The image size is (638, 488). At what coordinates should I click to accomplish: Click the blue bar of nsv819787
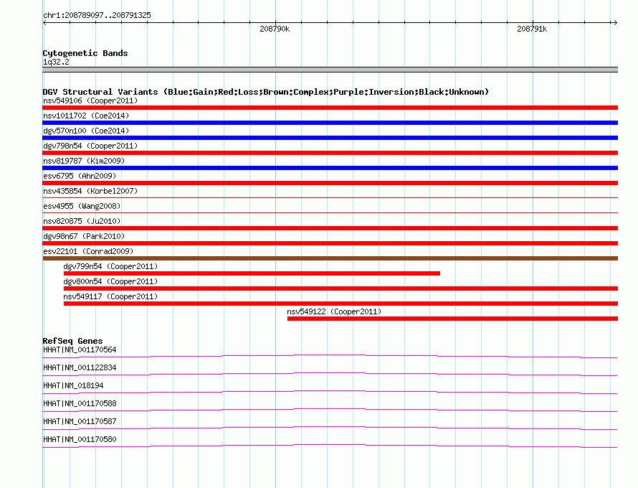(330, 168)
